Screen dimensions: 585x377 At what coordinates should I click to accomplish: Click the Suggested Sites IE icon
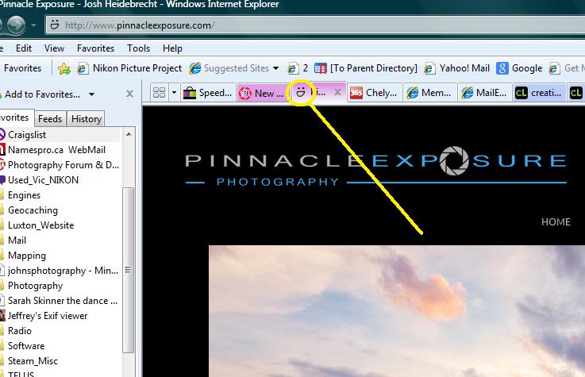[194, 68]
